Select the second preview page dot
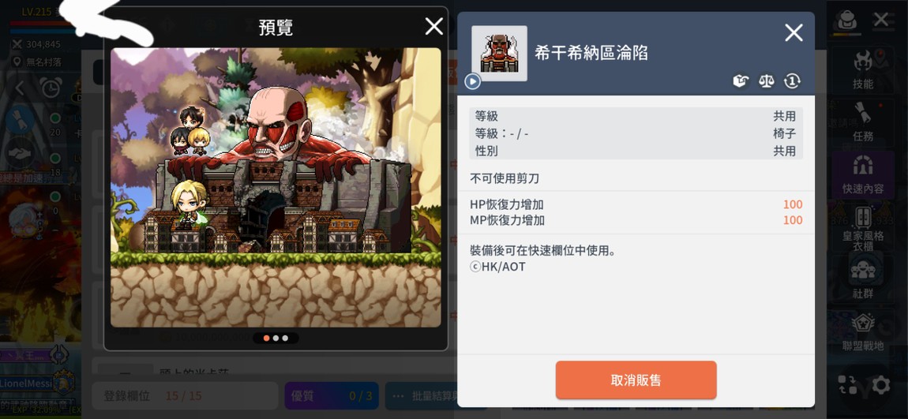This screenshot has width=908, height=419. (x=276, y=339)
